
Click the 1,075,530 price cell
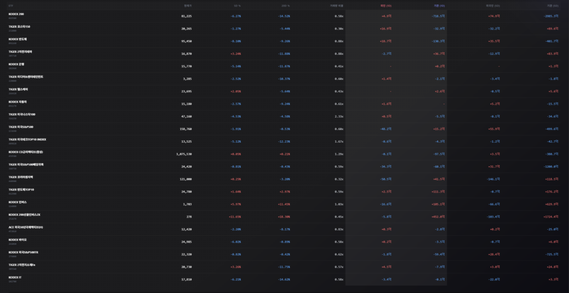pyautogui.click(x=183, y=154)
